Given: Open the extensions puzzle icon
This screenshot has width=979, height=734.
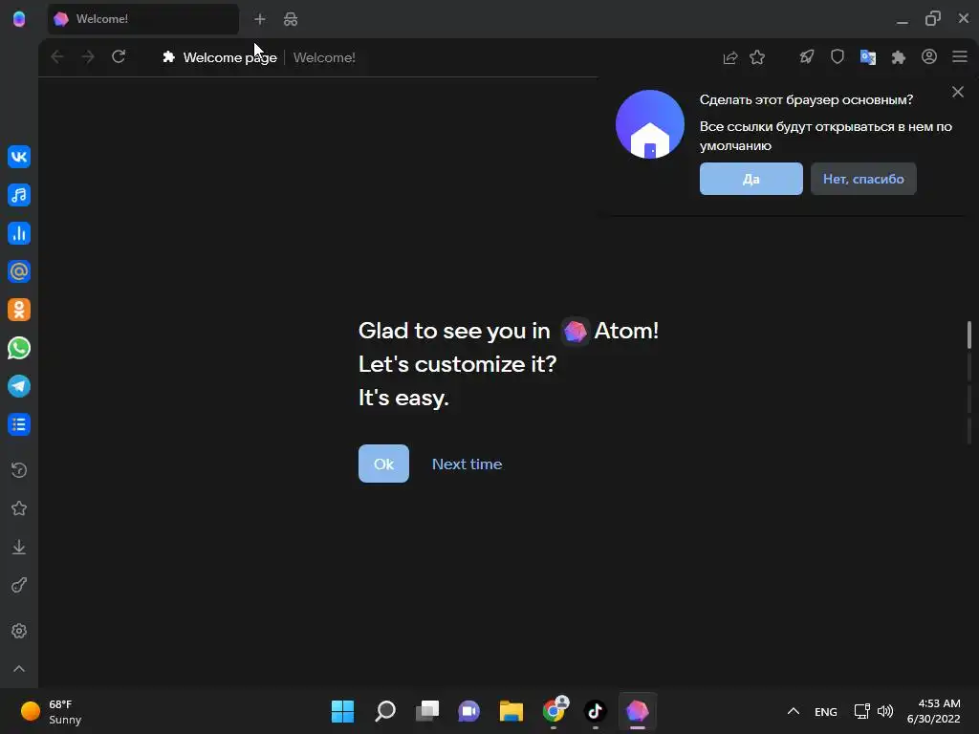Looking at the screenshot, I should click(899, 57).
